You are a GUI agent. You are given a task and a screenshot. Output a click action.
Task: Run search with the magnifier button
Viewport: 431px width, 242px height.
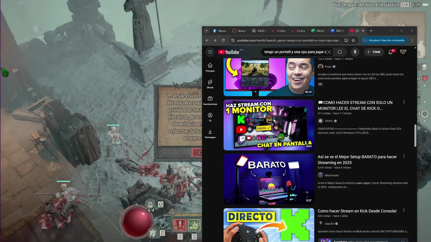[340, 52]
